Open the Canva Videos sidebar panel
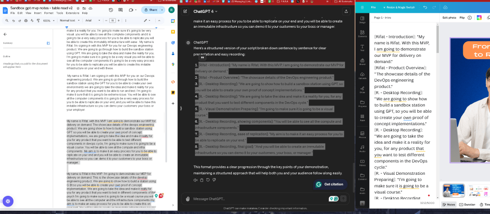490x214 pixels. pyautogui.click(x=362, y=162)
